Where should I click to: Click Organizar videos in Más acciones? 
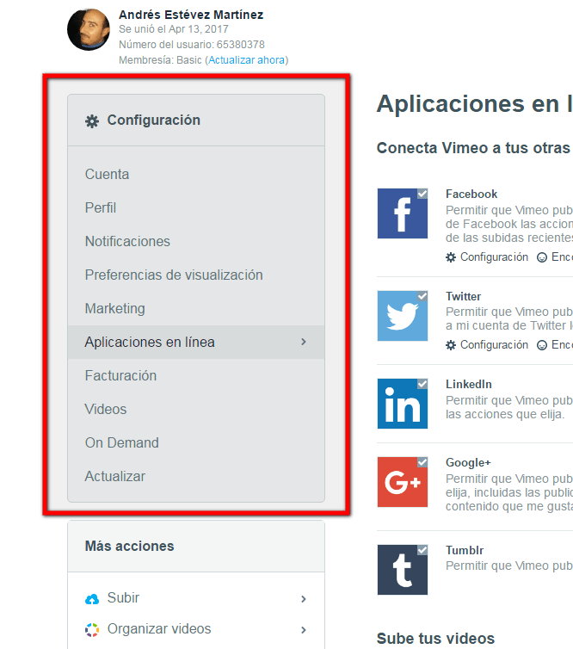pyautogui.click(x=196, y=629)
